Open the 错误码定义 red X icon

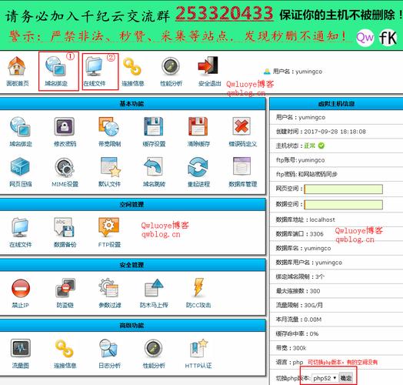[241, 126]
